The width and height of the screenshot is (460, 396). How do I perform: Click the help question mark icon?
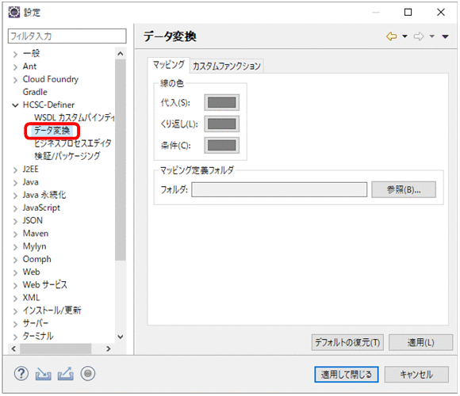click(21, 374)
